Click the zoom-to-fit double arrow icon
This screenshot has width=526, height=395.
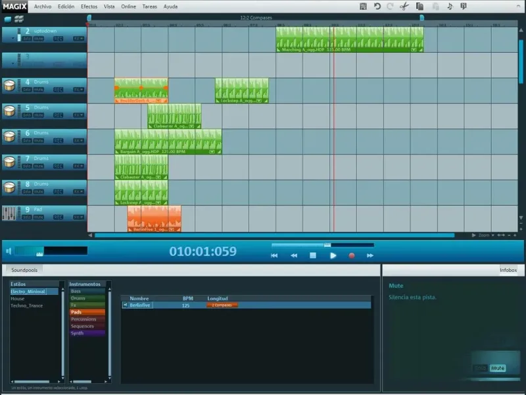501,235
